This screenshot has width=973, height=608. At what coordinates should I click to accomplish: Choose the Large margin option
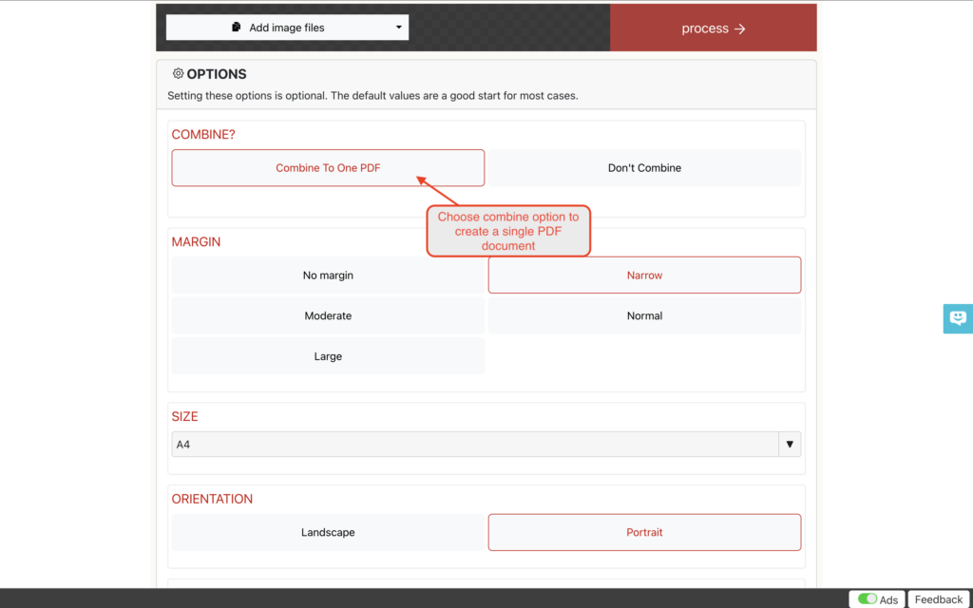click(x=328, y=356)
